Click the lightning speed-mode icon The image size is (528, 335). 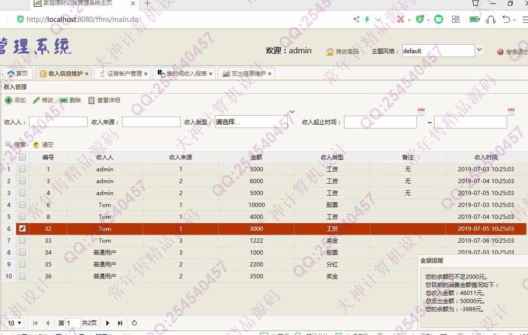pos(367,20)
